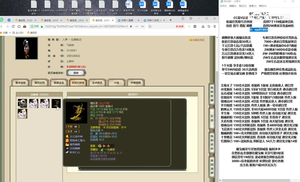Select the 基本信息 tab
The image size is (300, 182).
coord(20,83)
